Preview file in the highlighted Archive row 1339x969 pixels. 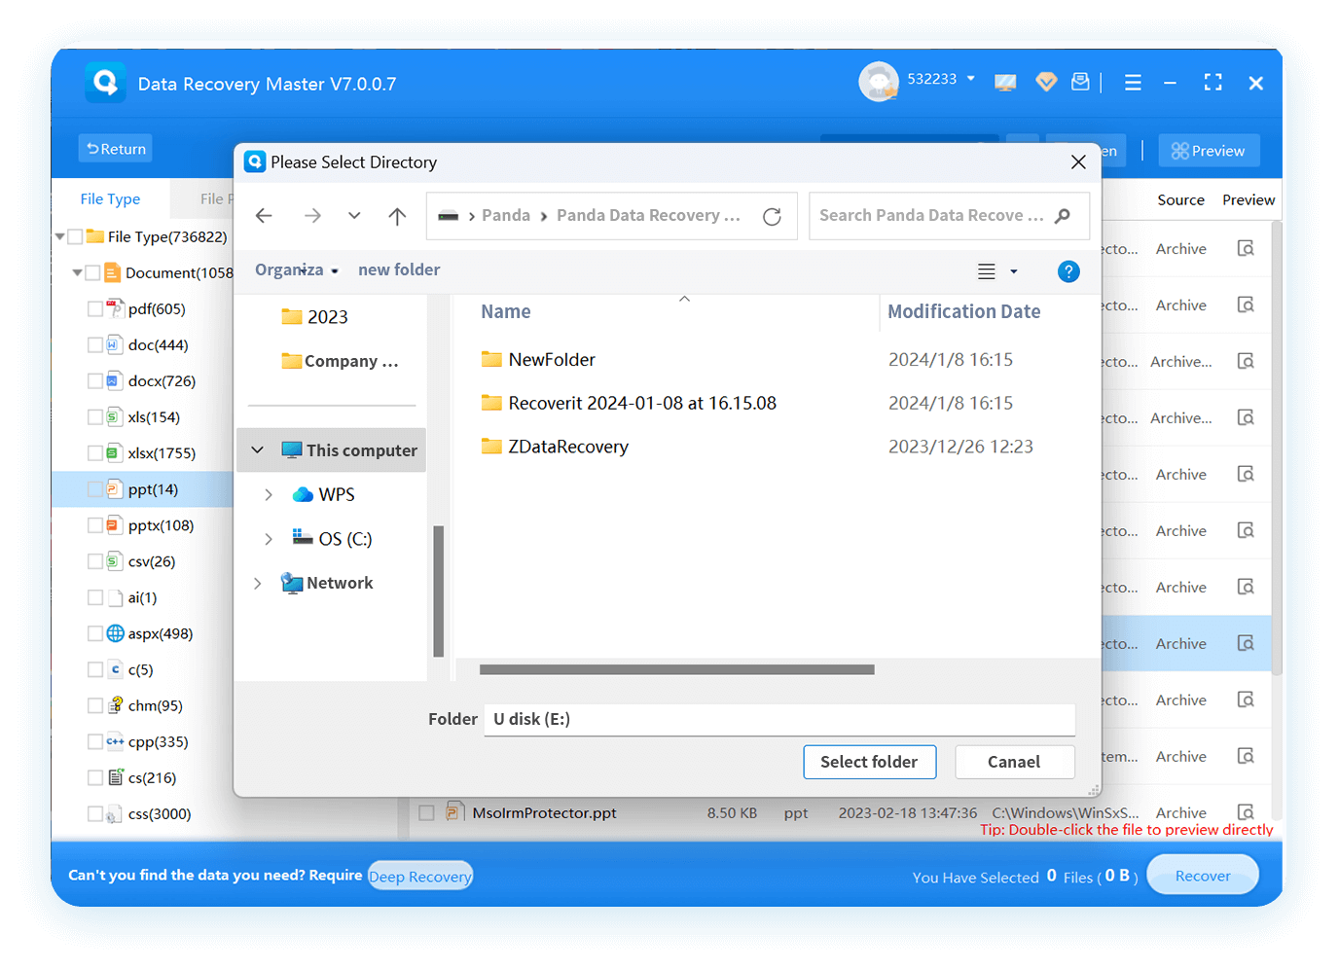tap(1246, 643)
